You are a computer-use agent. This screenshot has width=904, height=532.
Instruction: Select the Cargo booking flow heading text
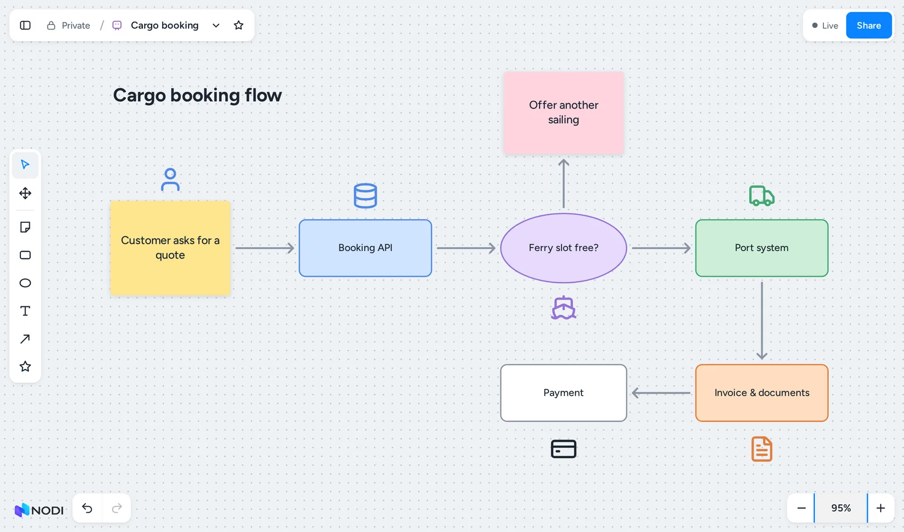click(197, 95)
